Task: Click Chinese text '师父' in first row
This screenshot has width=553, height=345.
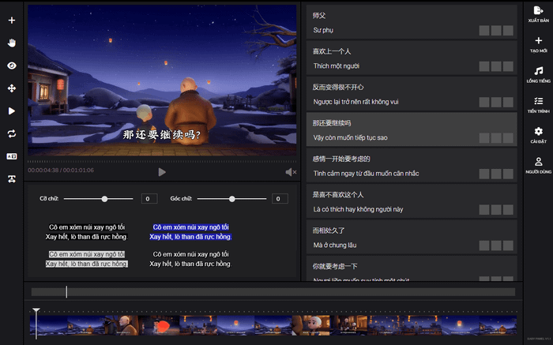Action: 319,16
